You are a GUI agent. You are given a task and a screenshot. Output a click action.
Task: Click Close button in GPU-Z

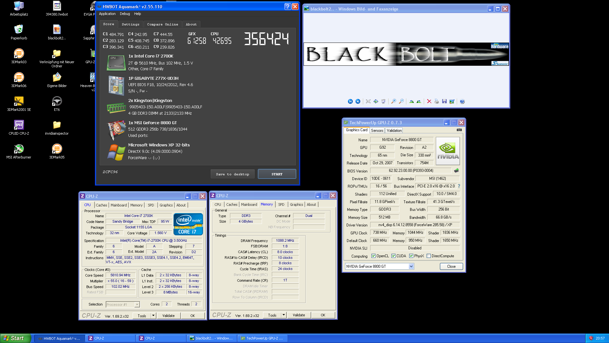point(451,266)
